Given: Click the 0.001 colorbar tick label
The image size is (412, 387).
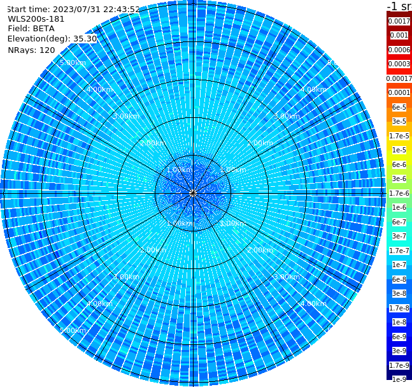Looking at the screenshot, I should 399,35.
